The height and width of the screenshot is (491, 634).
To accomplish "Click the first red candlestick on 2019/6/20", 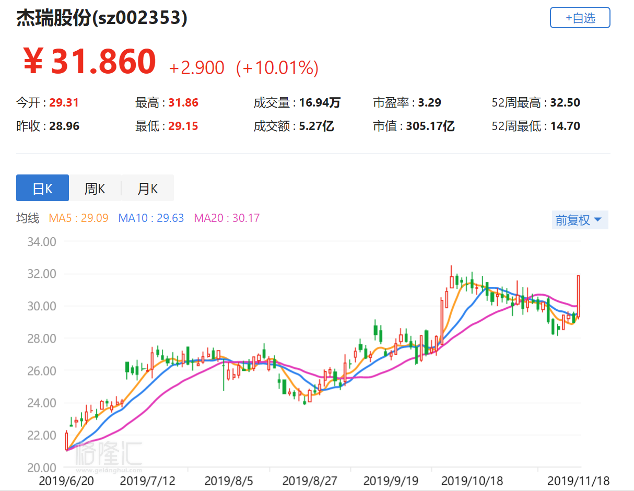I will pyautogui.click(x=66, y=441).
